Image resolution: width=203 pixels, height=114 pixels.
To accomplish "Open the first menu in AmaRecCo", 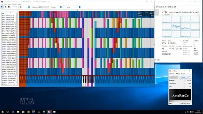I will (x=172, y=73).
